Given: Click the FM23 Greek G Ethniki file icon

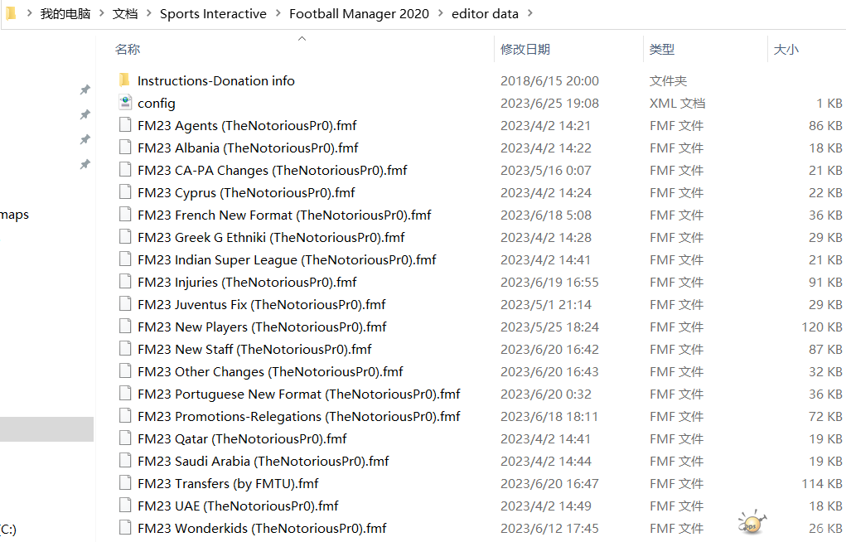Looking at the screenshot, I should coord(125,237).
